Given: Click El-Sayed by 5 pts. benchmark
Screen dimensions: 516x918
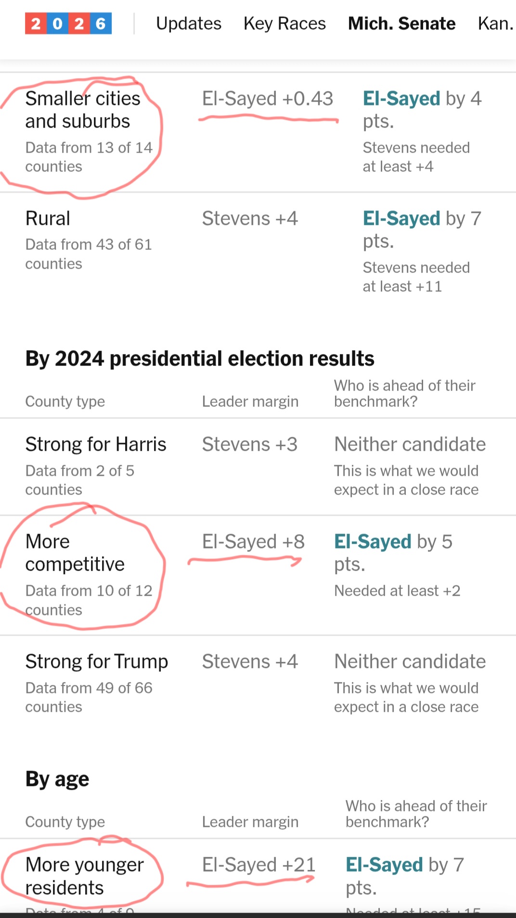Looking at the screenshot, I should click(x=393, y=553).
